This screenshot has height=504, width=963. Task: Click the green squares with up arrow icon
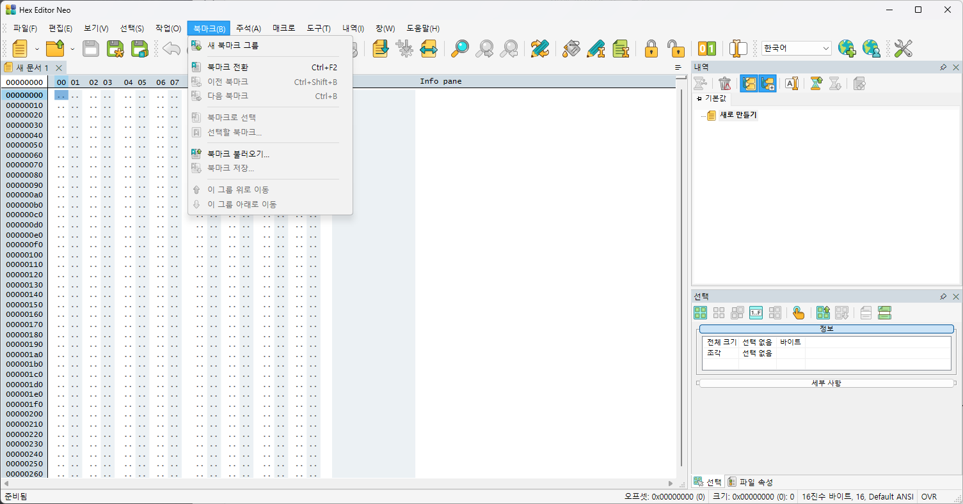pos(824,313)
